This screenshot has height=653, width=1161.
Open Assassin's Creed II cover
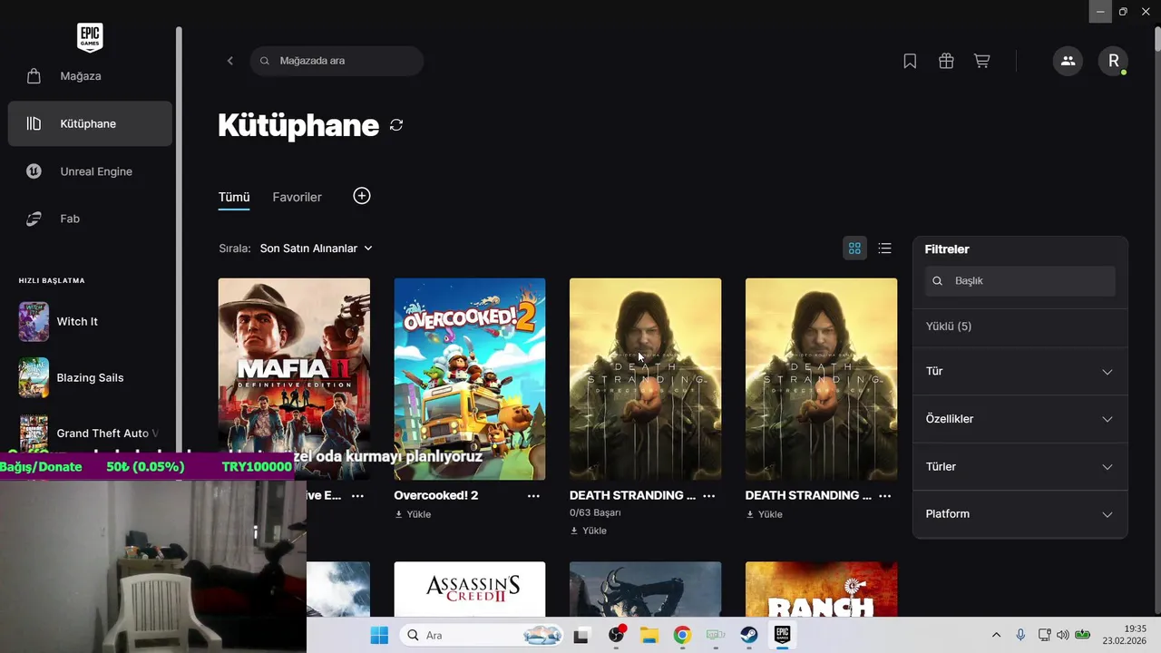[x=470, y=589]
